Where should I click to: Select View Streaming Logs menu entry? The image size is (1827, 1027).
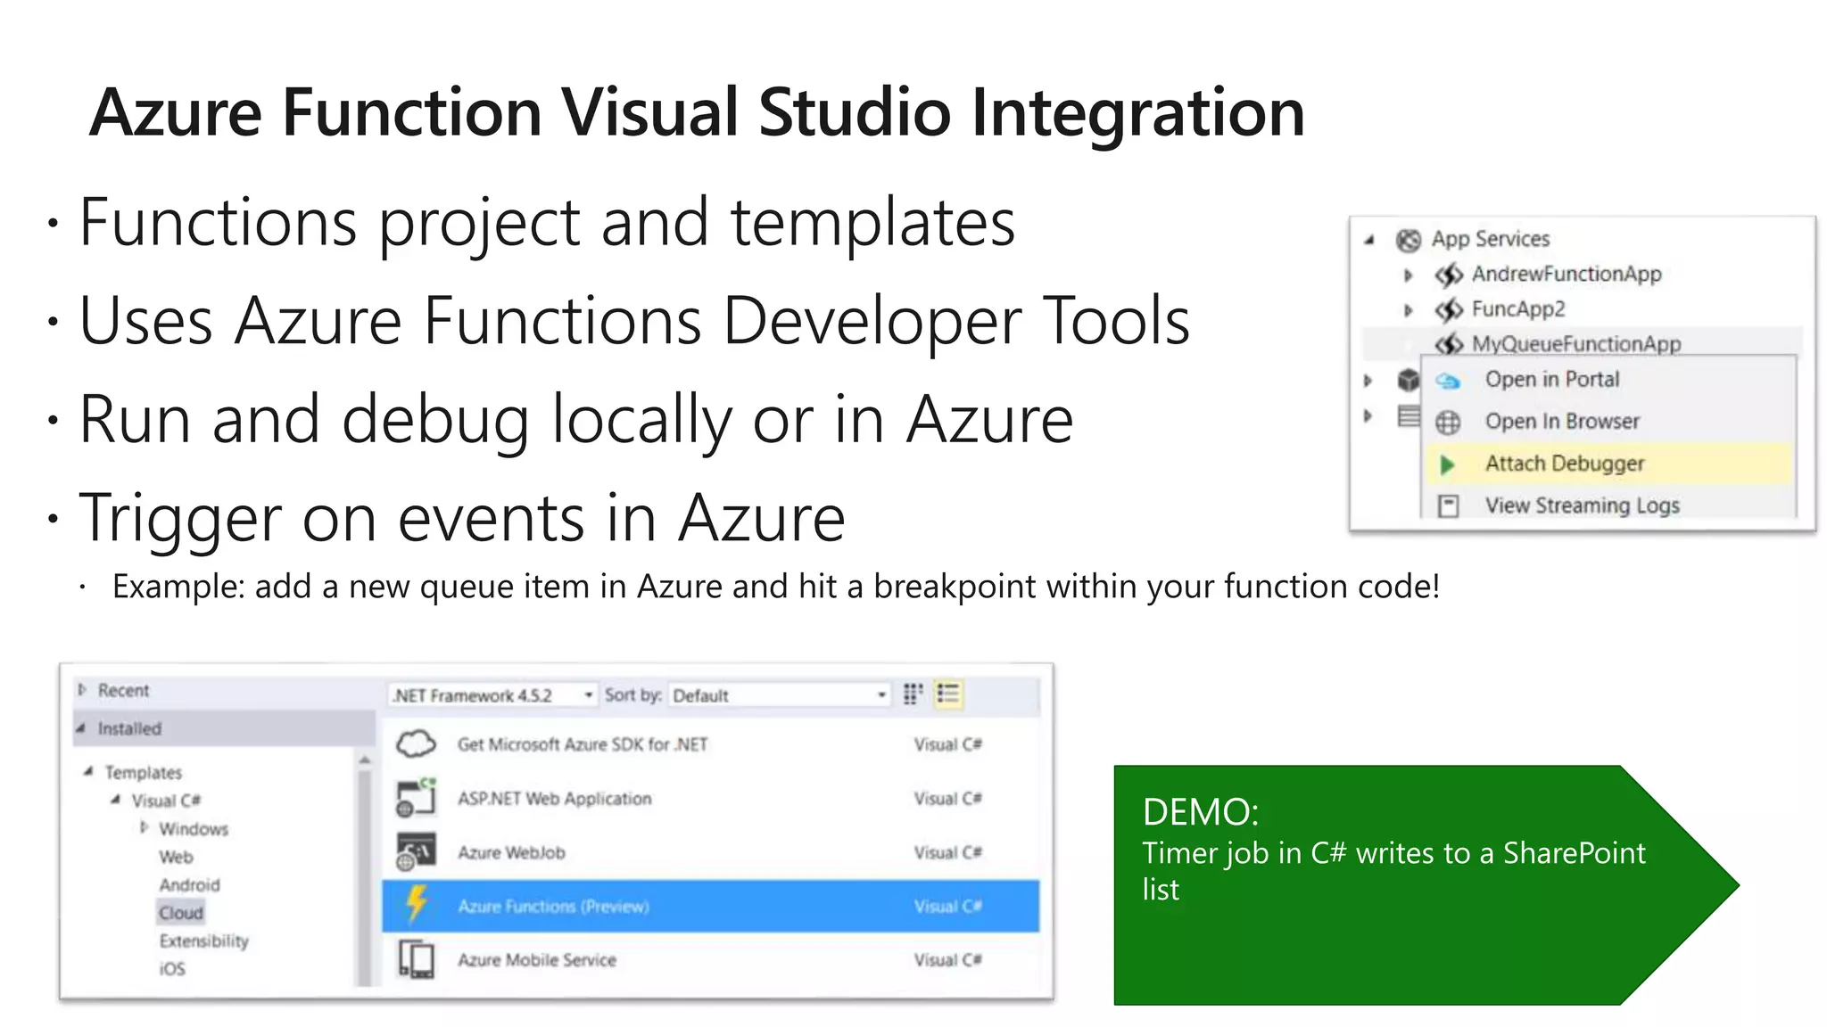click(x=1581, y=505)
